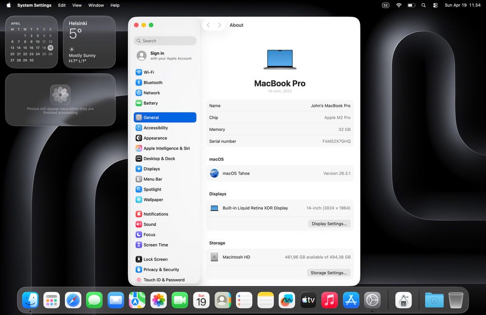The width and height of the screenshot is (486, 315).
Task: Open Contacts from the Dock
Action: pyautogui.click(x=223, y=300)
